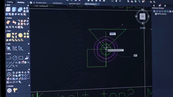173x97 pixels.
Task: Click the UCS Origin rotate icon
Action: click(15, 48)
